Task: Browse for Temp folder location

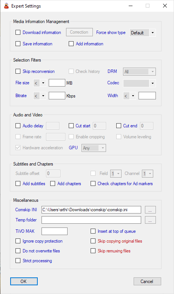Action: click(x=150, y=220)
